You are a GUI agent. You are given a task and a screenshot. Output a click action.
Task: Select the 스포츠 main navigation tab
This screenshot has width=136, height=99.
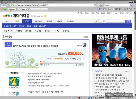(17, 21)
